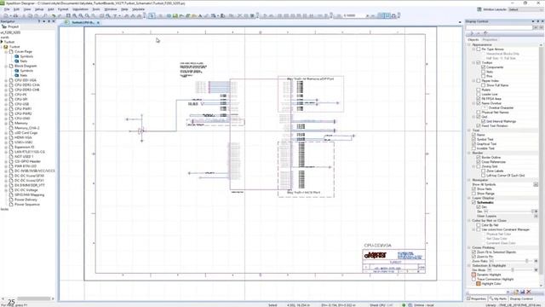Enable the Leader Line checkbox
Screen dimensions: 545x307
[x=479, y=94]
